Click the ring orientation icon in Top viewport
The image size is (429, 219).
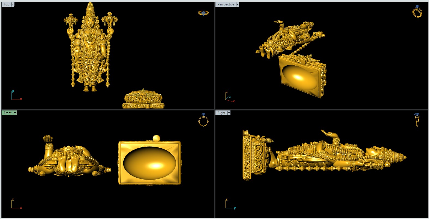click(203, 13)
